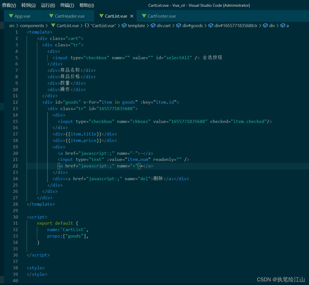Switch to the CartHeader.vue tab

tap(69, 16)
